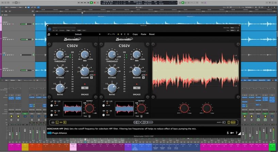Click the mono button in monitoring section
The height and width of the screenshot is (152, 278).
pos(150,122)
